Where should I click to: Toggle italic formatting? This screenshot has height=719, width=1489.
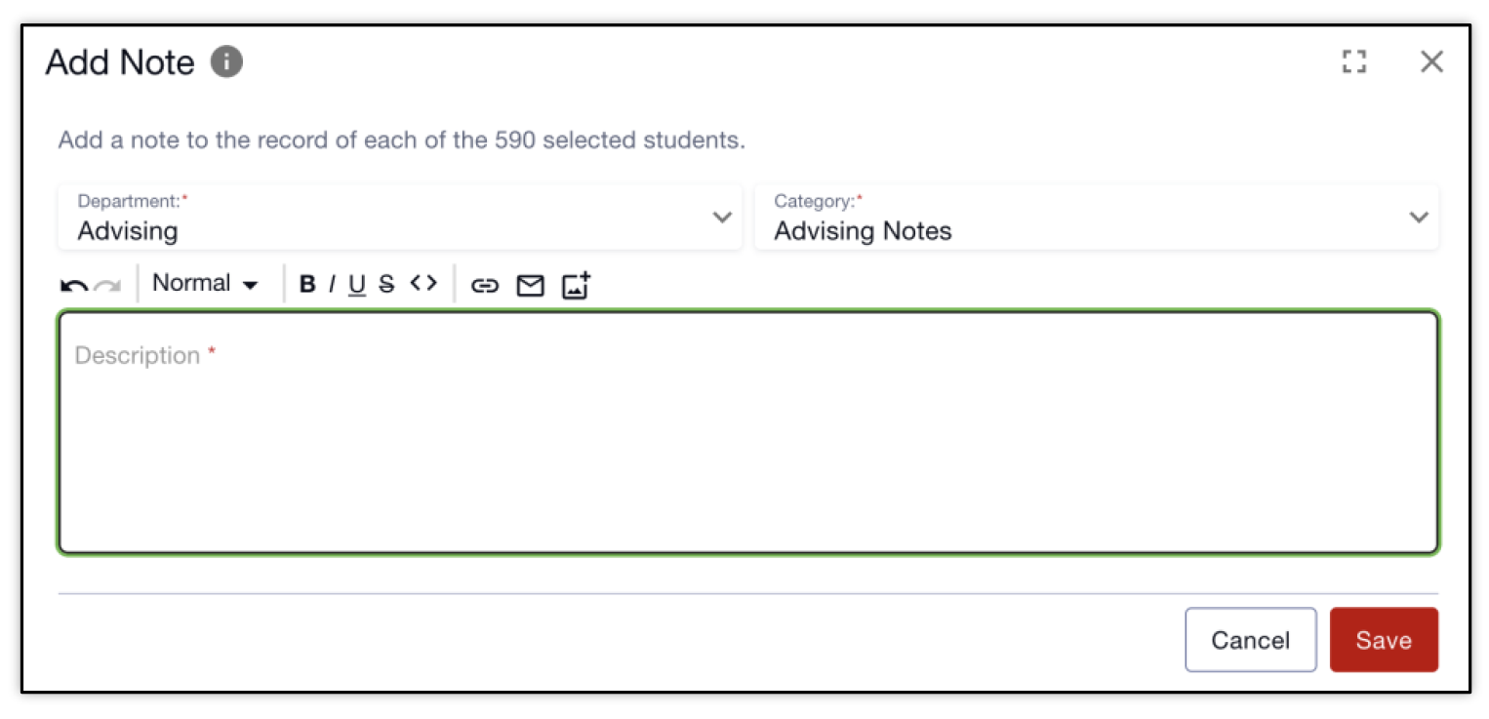pyautogui.click(x=332, y=284)
